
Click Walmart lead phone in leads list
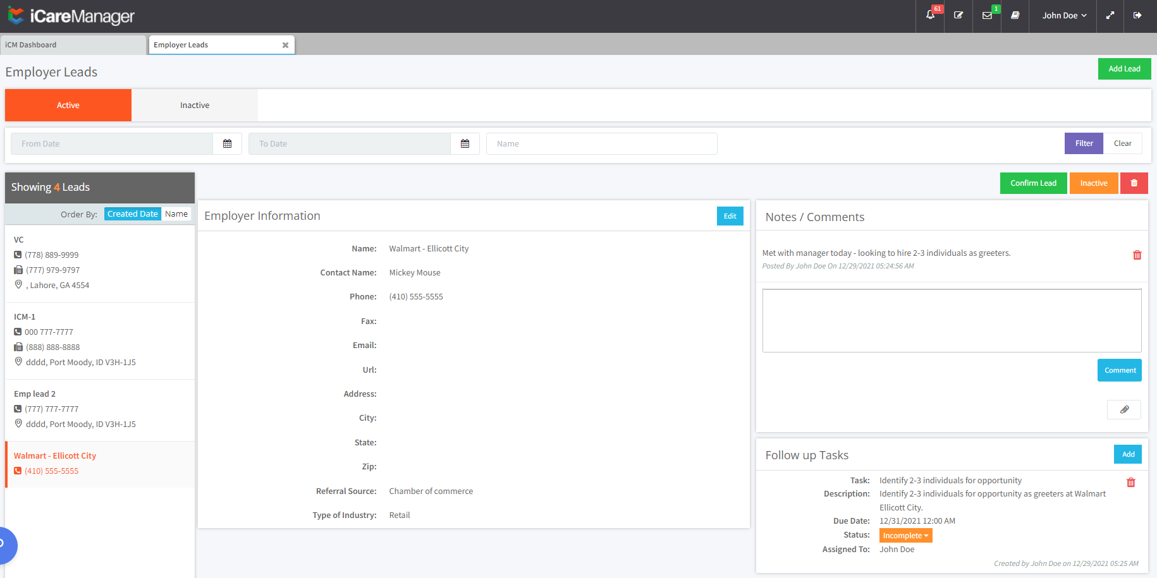click(52, 471)
